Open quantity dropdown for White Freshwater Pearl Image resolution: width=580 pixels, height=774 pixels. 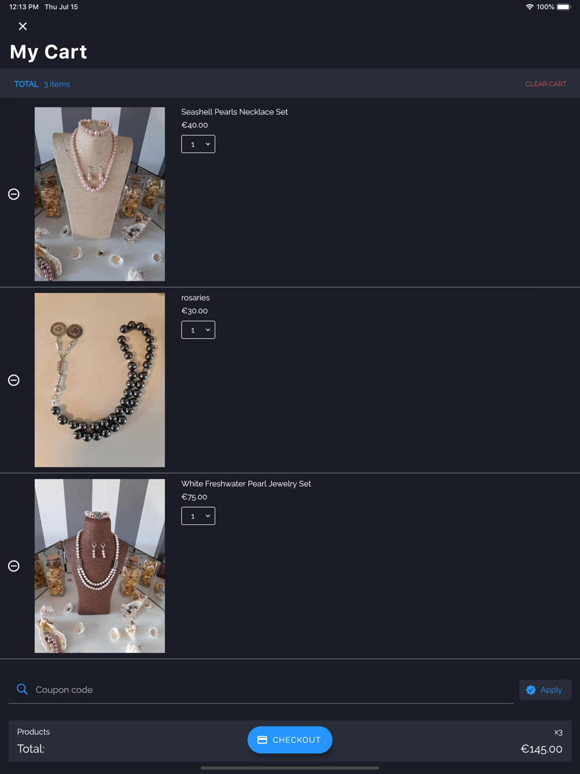click(198, 516)
